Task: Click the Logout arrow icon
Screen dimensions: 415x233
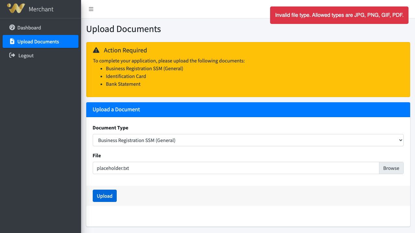Action: click(x=12, y=55)
